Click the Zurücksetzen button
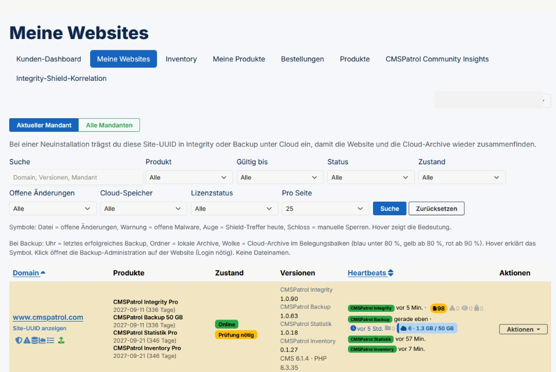The width and height of the screenshot is (556, 372). point(437,209)
